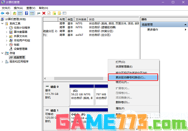Click the left arrow of horizontal scrollbar
188x131 pixels.
pyautogui.click(x=45, y=78)
